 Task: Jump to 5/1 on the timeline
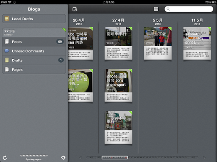click(99, 157)
